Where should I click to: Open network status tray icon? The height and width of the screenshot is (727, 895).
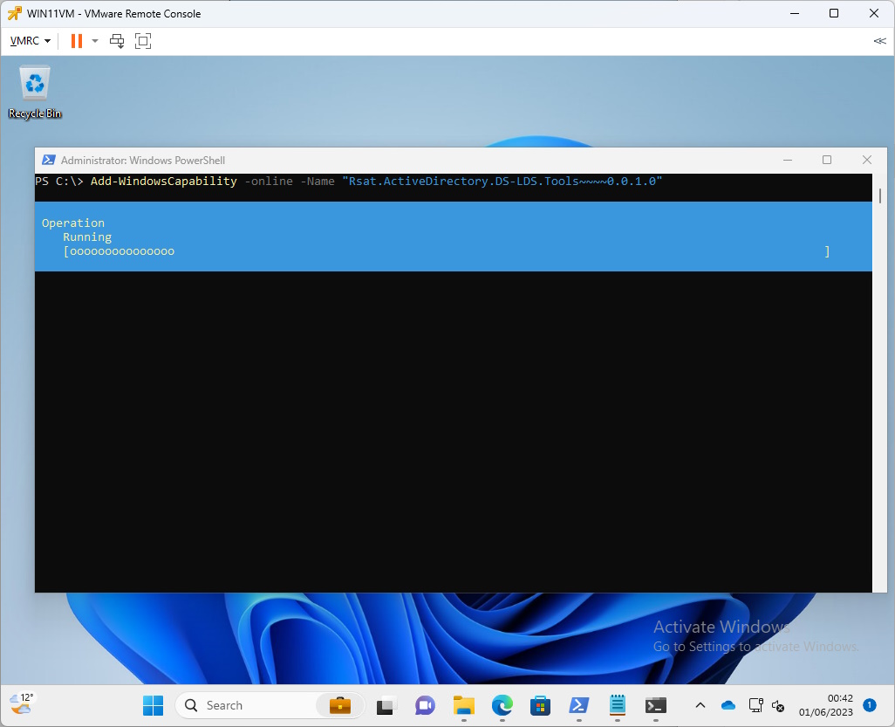tap(755, 706)
